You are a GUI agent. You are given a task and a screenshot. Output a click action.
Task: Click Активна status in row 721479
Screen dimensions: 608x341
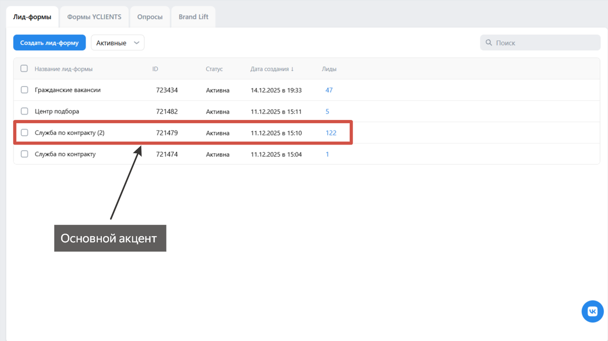pos(217,133)
